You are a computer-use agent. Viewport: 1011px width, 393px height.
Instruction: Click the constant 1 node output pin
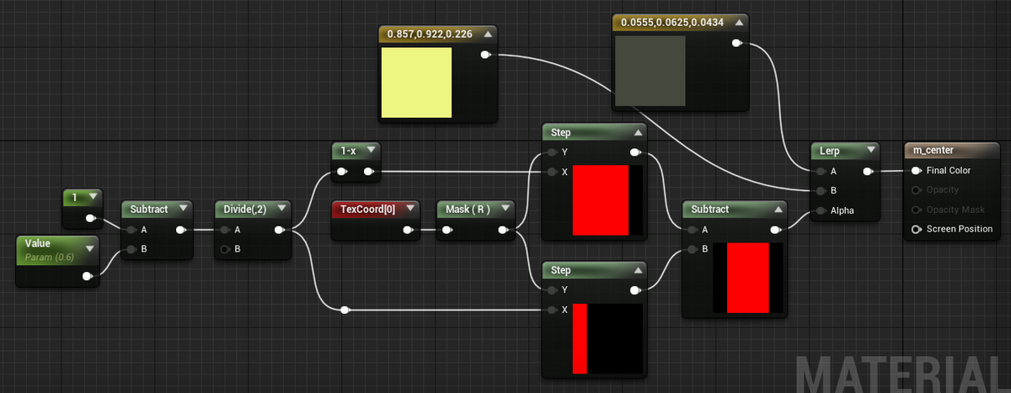pyautogui.click(x=90, y=219)
